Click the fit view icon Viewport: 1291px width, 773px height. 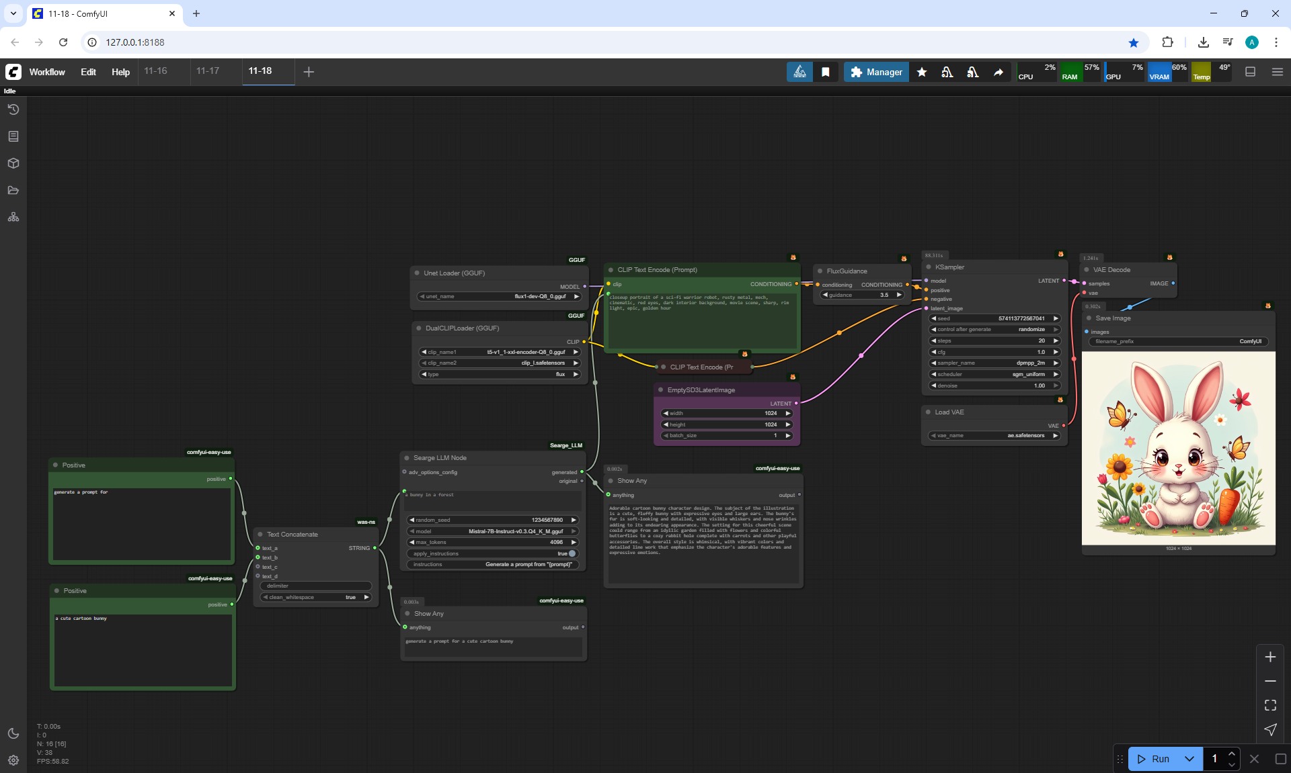click(1270, 705)
